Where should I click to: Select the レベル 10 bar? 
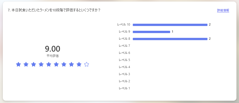pos(170,25)
